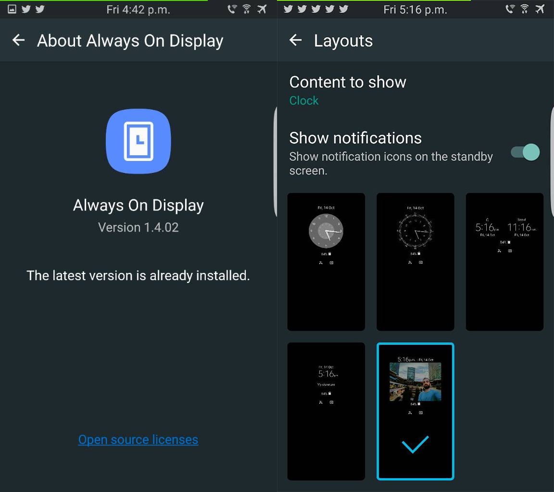Tap 'Always On Display' app name text

[138, 206]
